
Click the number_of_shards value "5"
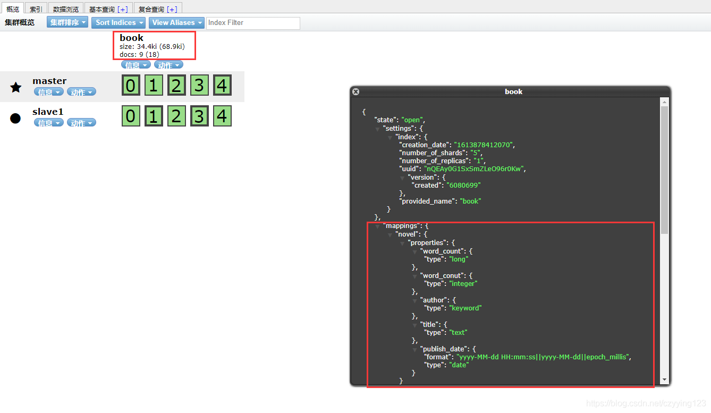click(x=476, y=153)
